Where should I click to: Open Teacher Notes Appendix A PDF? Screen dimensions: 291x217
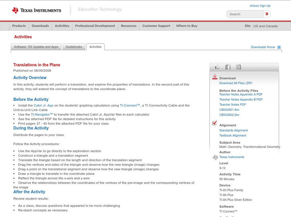(x=241, y=94)
